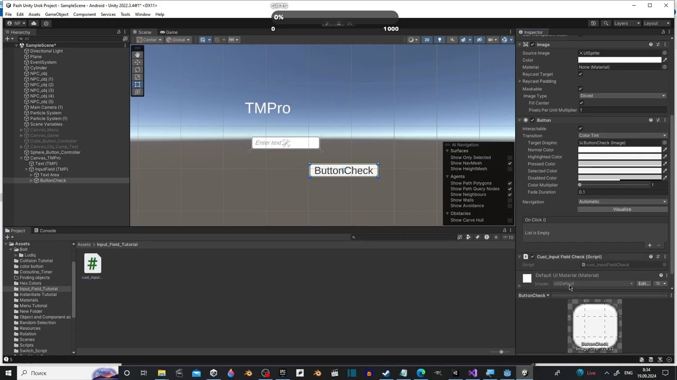677x380 pixels.
Task: Select the Scale tool
Action: [138, 77]
